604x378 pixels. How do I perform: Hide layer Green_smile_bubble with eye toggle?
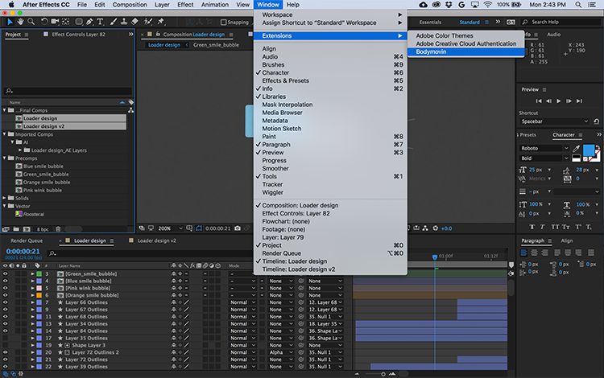pyautogui.click(x=6, y=273)
